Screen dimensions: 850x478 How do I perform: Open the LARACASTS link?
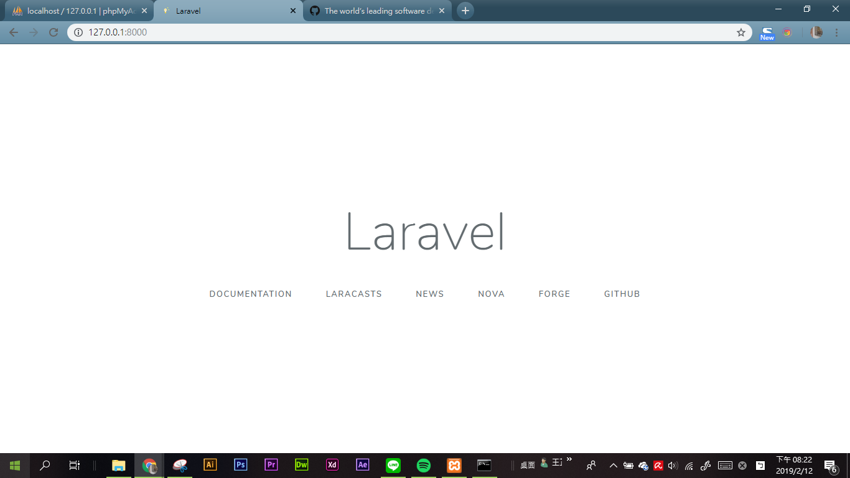click(x=353, y=294)
